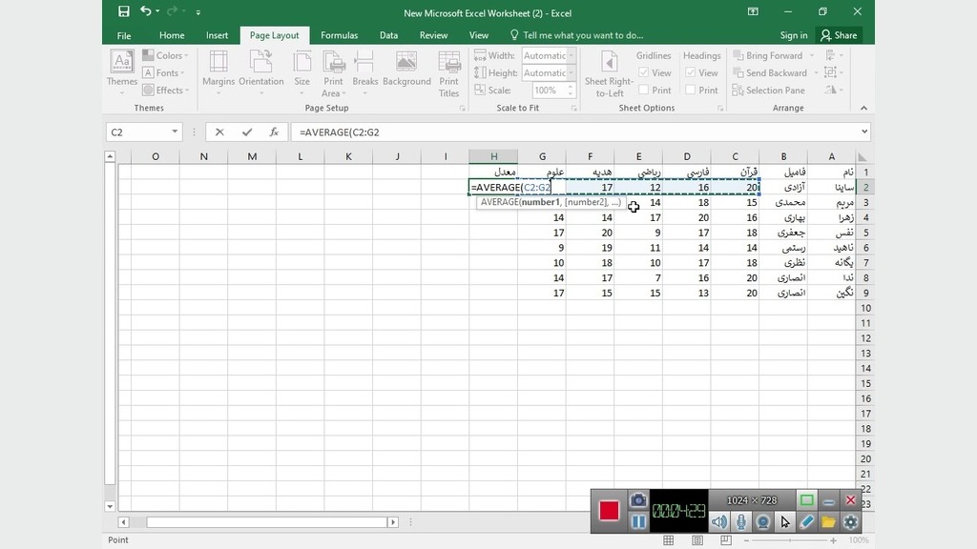977x549 pixels.
Task: Switch to the Formulas tab
Action: (x=339, y=35)
